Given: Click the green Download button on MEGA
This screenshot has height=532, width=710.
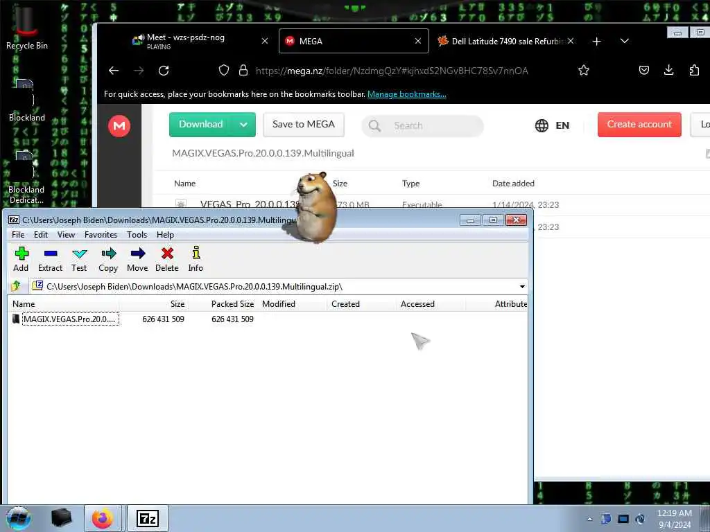Looking at the screenshot, I should pos(200,125).
